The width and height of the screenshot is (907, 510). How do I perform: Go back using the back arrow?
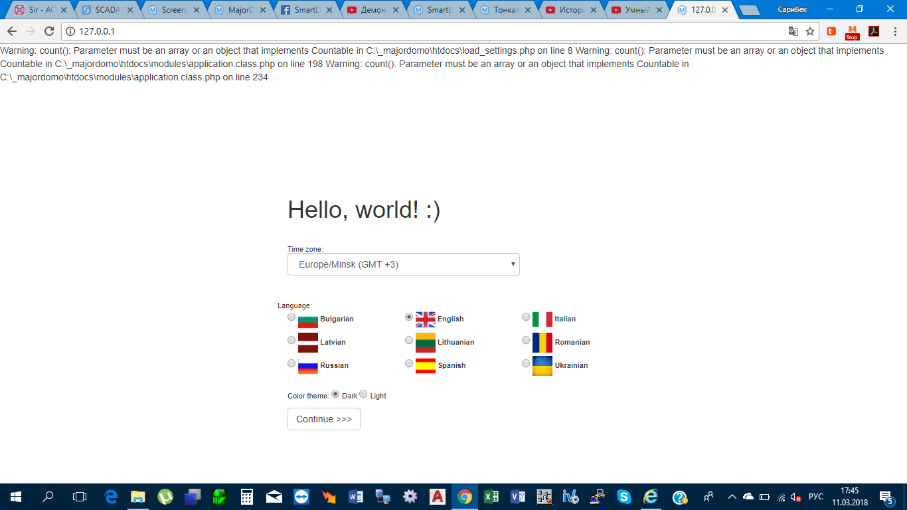tap(12, 31)
